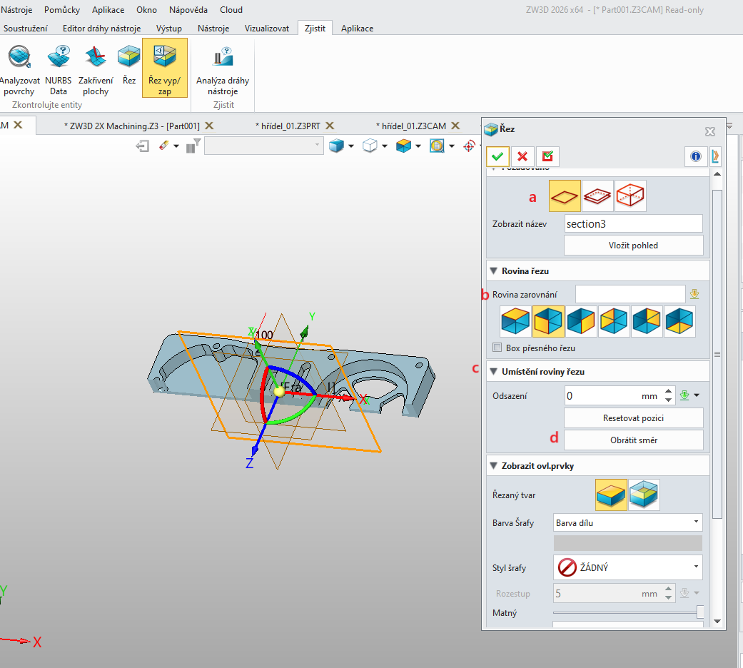Select fifth cube alignment plane icon
The image size is (743, 668).
coord(647,321)
